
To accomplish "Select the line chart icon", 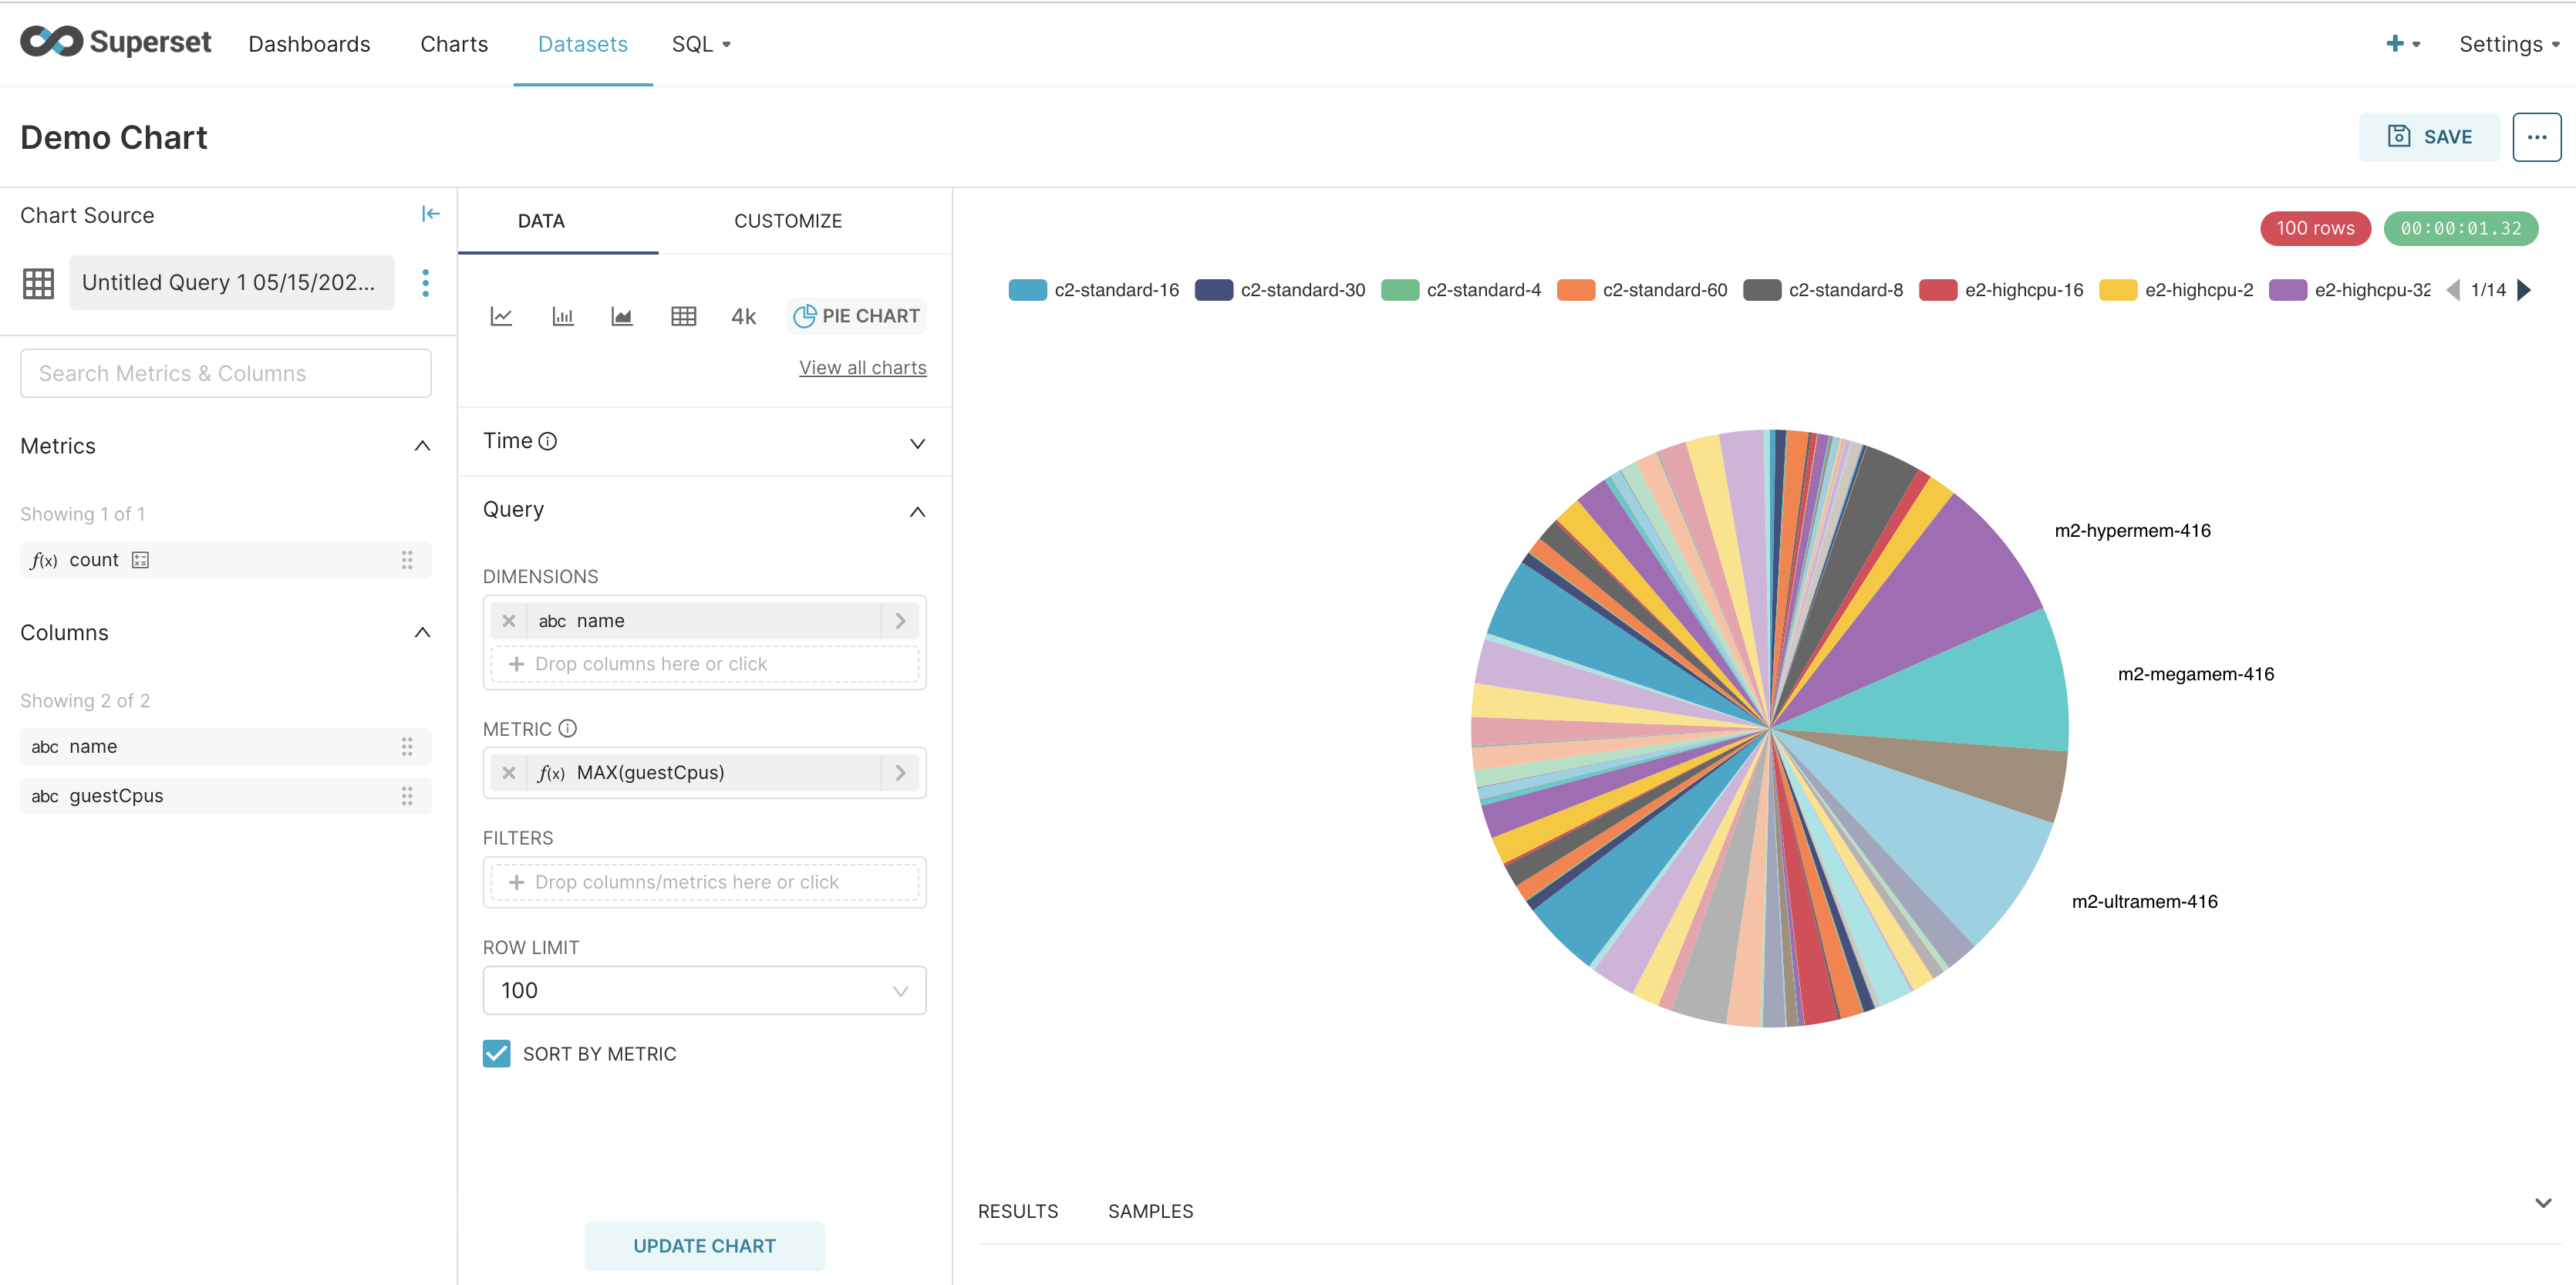I will pos(501,316).
